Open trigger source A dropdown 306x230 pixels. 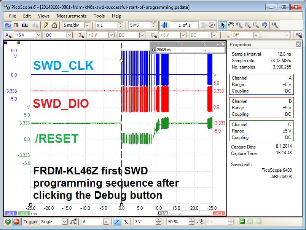[x=106, y=222]
